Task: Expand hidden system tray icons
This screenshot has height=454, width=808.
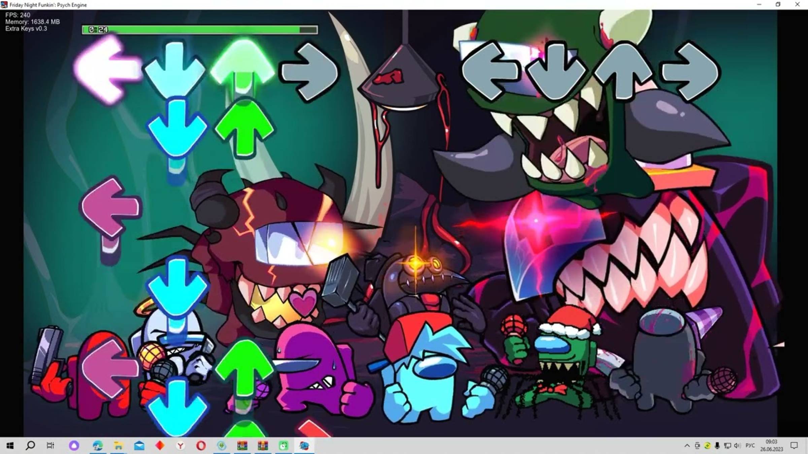Action: pyautogui.click(x=687, y=446)
